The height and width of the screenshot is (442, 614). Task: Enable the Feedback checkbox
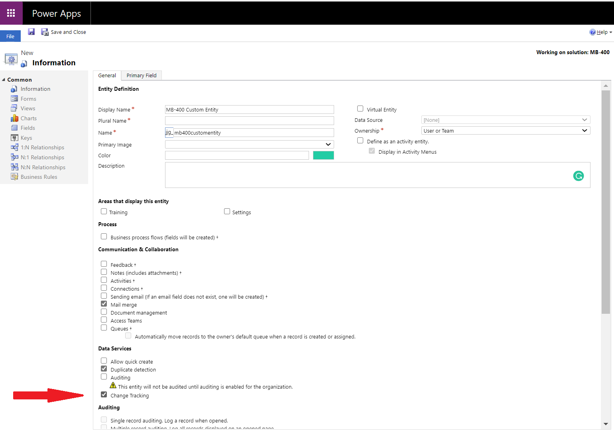pyautogui.click(x=104, y=264)
